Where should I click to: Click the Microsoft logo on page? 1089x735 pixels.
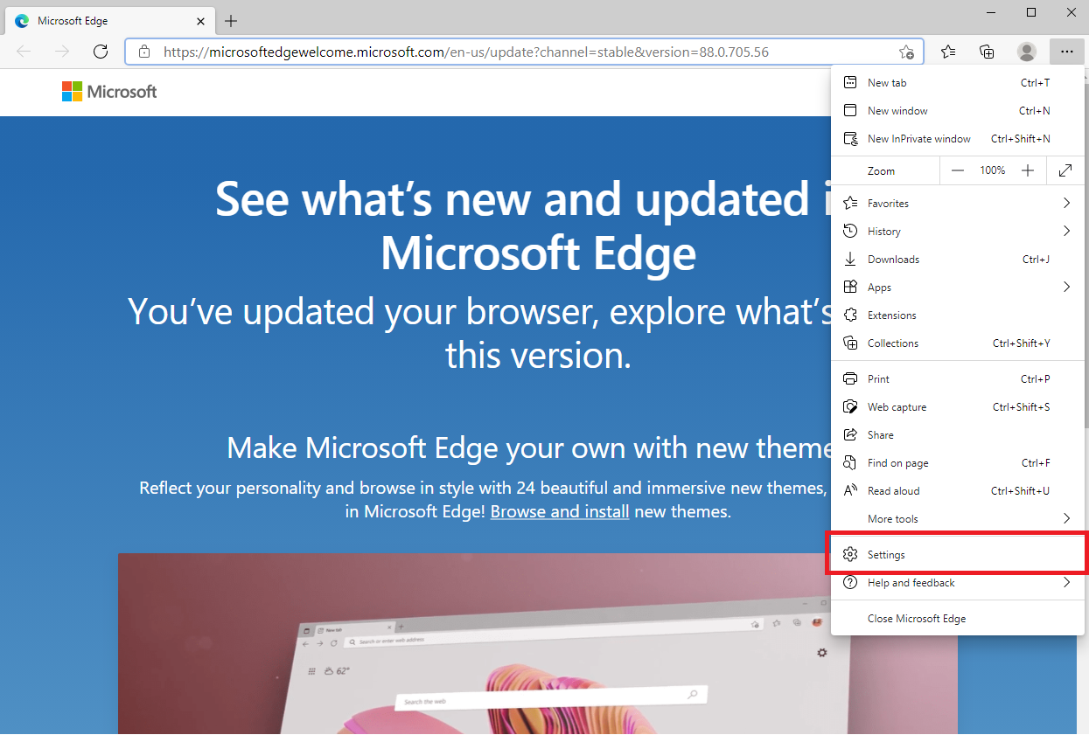pyautogui.click(x=109, y=92)
